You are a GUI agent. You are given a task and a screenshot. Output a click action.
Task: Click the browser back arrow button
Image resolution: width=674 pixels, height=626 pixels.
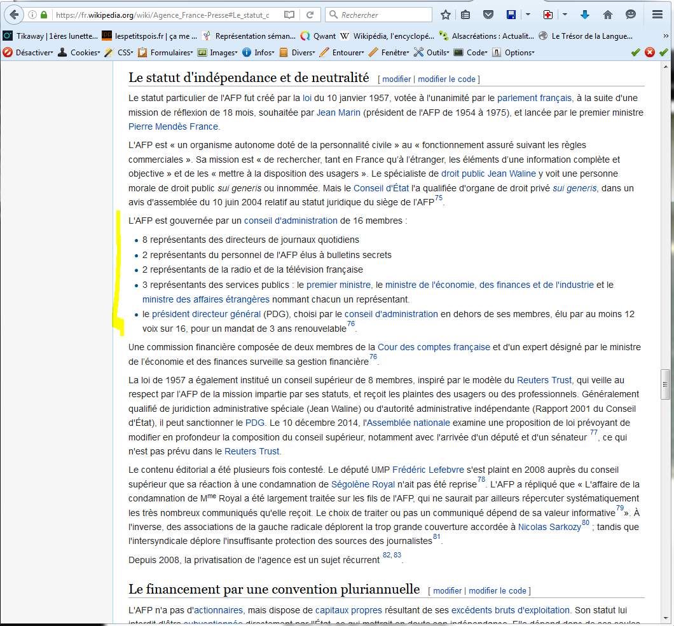(x=14, y=15)
